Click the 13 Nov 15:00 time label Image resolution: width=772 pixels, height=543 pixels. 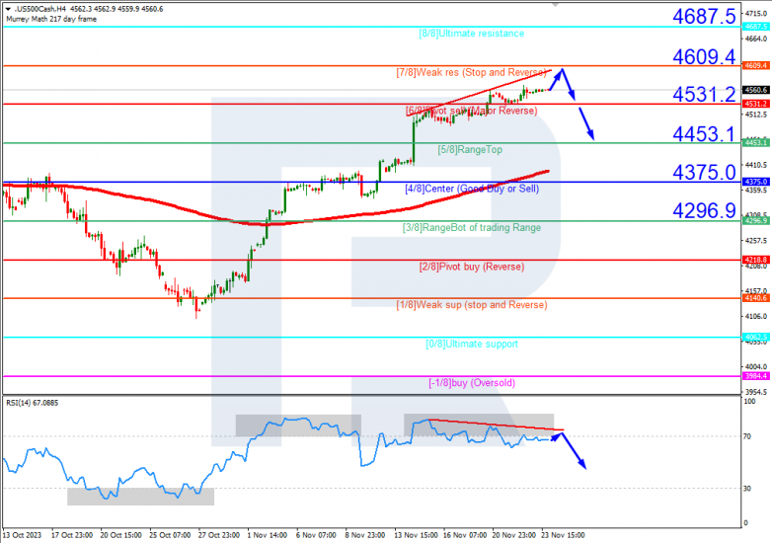click(x=416, y=535)
